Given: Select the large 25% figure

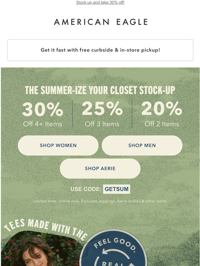Looking at the screenshot, I should click(102, 109).
